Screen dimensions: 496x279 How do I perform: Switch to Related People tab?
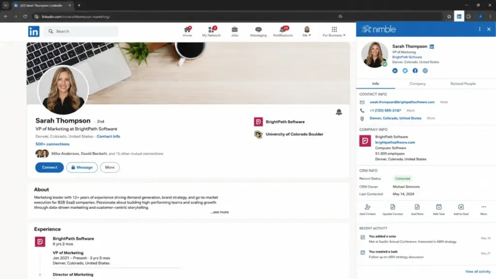pyautogui.click(x=463, y=83)
